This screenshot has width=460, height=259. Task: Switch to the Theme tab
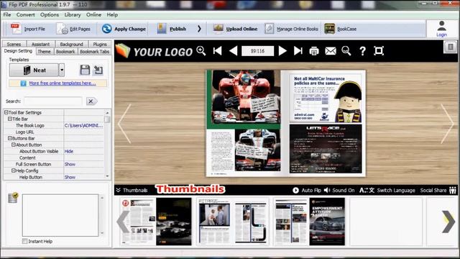click(x=44, y=52)
